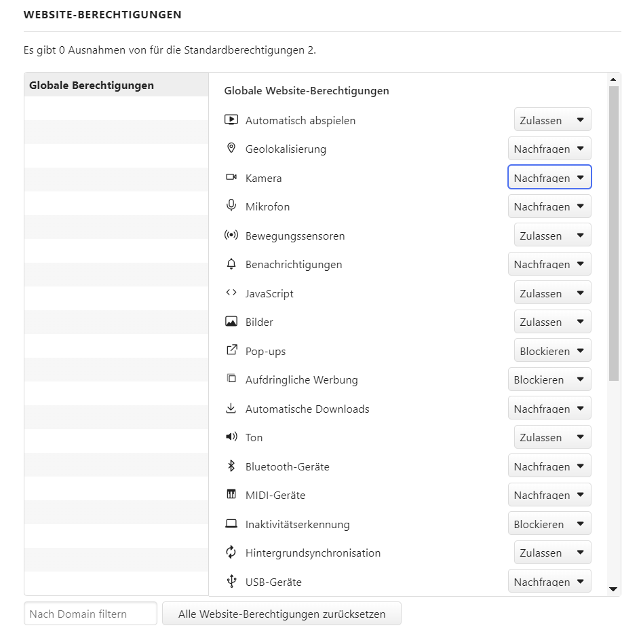Click the USB-Geräte icon
The width and height of the screenshot is (639, 632).
(231, 581)
